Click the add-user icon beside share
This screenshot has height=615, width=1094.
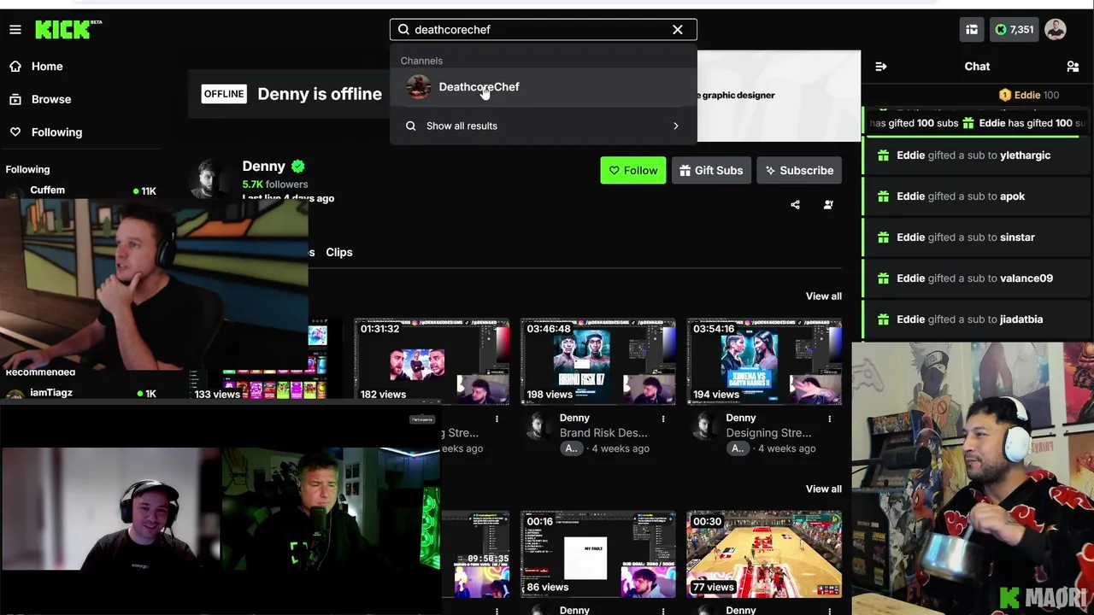(828, 205)
